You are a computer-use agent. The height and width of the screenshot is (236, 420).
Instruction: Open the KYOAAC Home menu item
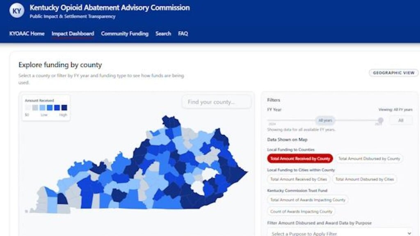27,34
